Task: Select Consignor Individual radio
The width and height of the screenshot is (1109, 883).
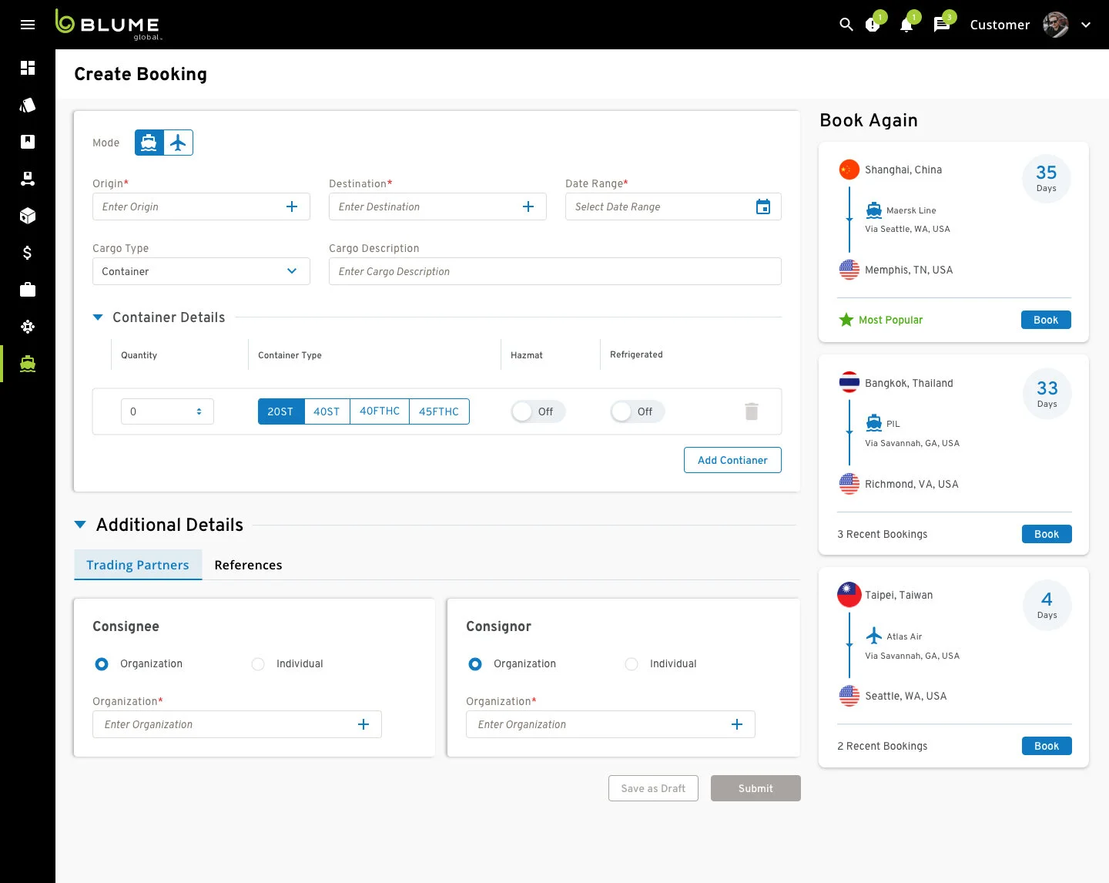Action: tap(632, 664)
